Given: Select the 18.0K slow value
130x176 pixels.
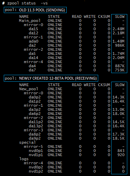Looking at the screenshot, I should click(118, 114).
